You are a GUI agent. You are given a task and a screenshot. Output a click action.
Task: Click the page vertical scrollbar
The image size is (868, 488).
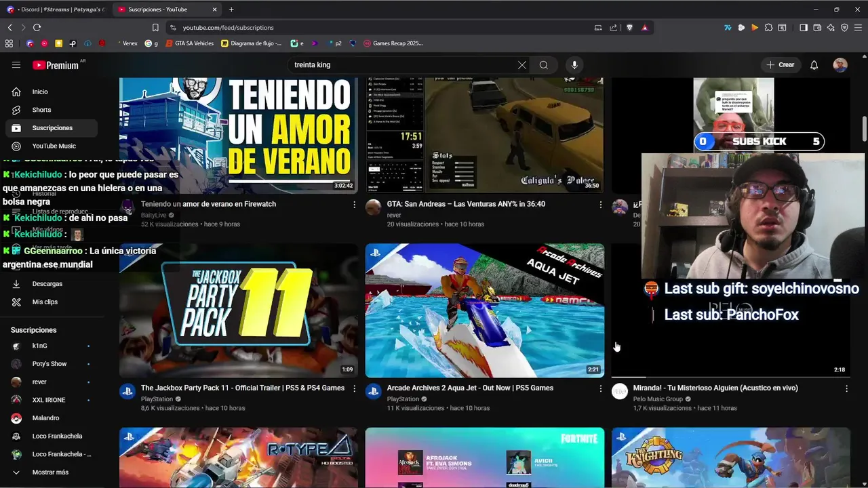tap(865, 129)
